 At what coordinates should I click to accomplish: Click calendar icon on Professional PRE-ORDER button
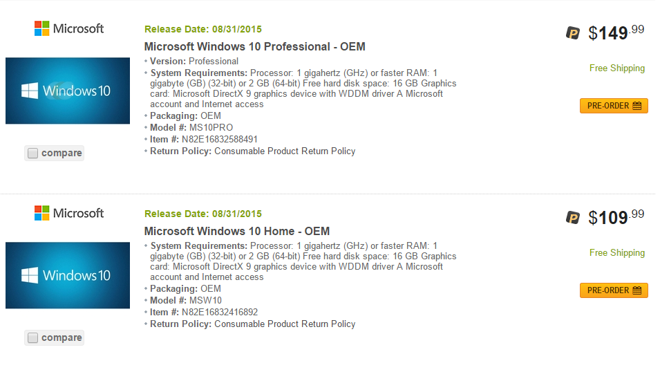[637, 106]
